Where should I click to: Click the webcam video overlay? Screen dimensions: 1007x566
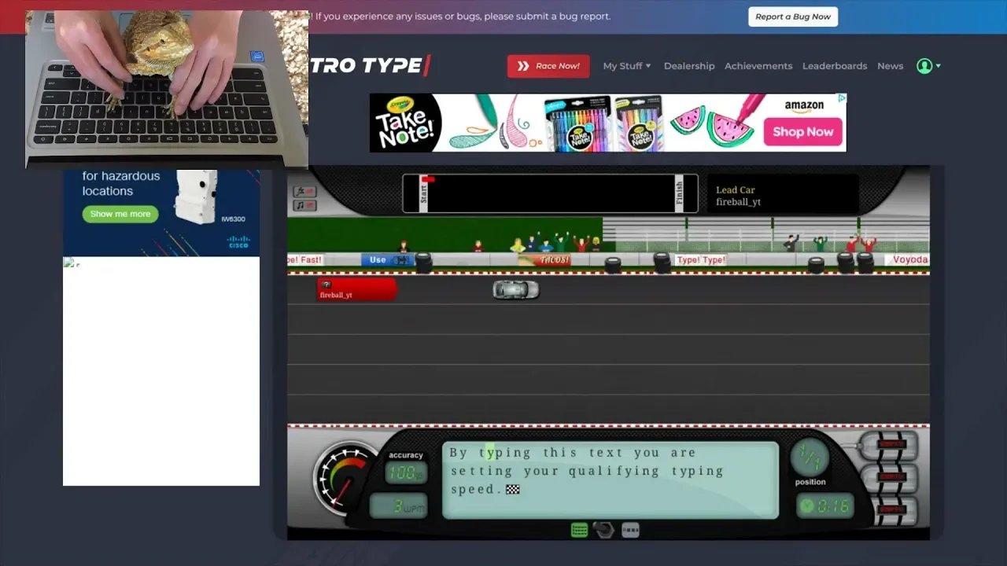point(167,90)
